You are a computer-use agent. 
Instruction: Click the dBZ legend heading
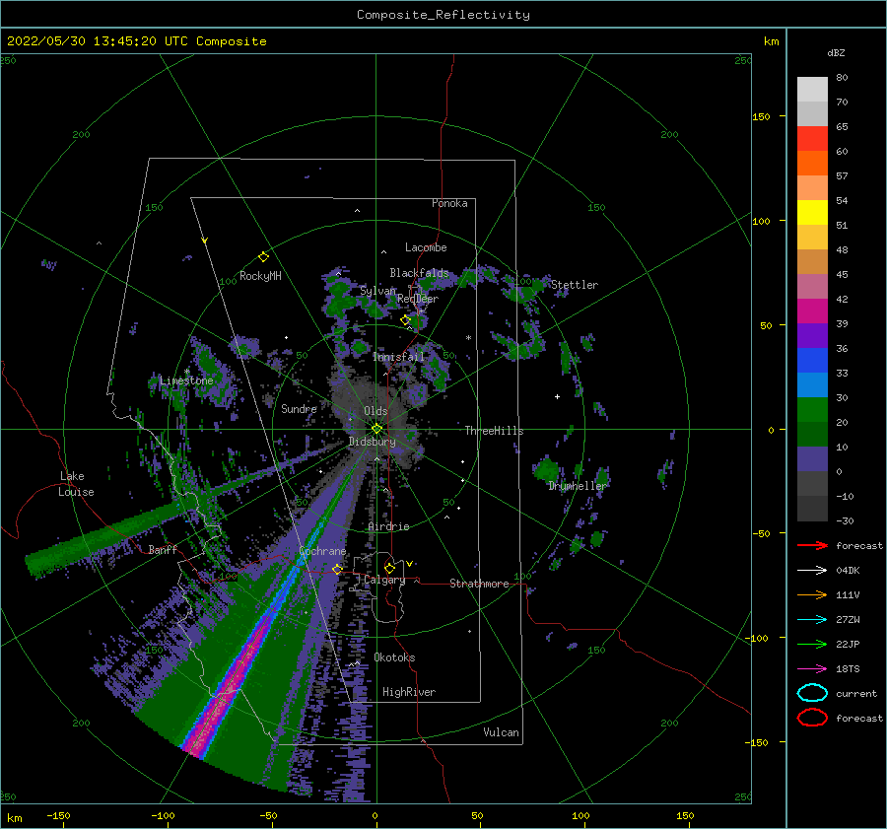(x=836, y=53)
